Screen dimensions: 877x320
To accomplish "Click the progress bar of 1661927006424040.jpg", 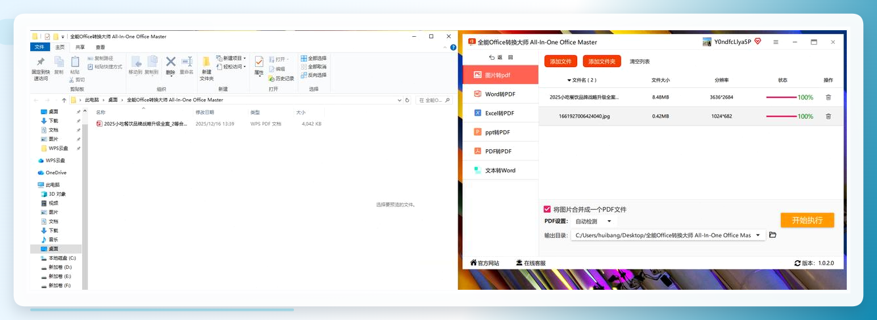I will (x=781, y=116).
